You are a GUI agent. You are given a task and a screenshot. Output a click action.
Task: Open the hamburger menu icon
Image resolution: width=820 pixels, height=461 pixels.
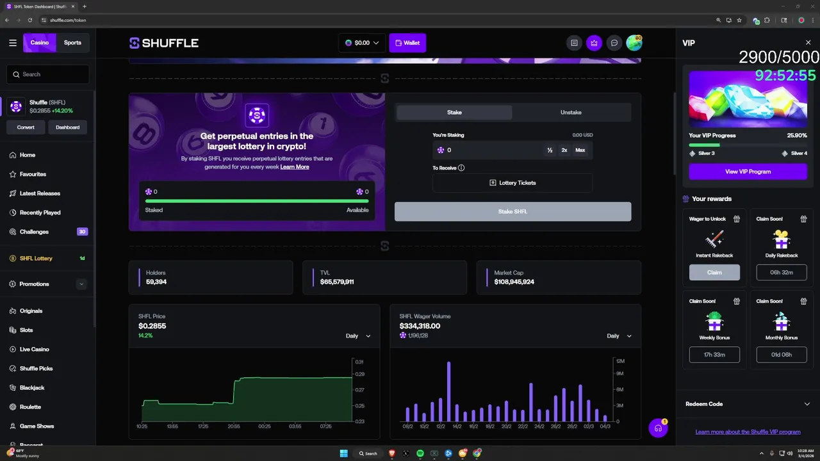pyautogui.click(x=13, y=43)
